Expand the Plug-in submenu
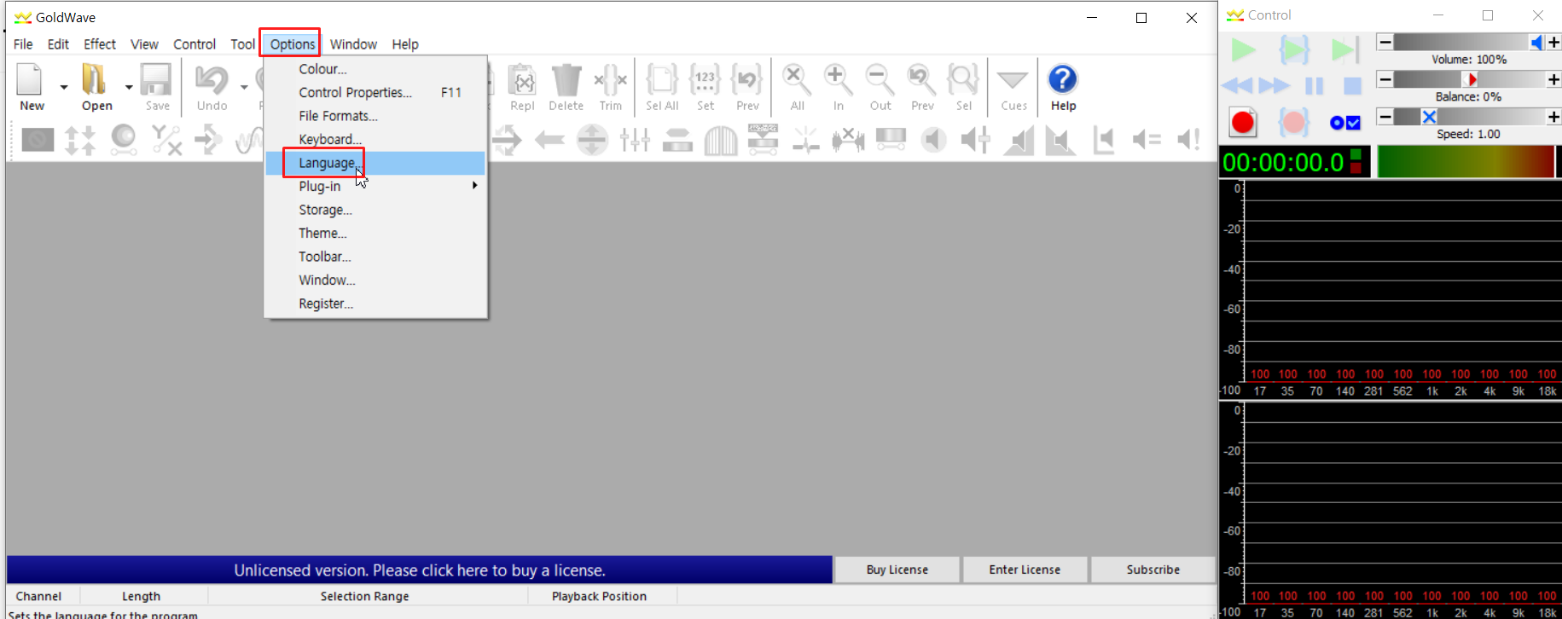The image size is (1562, 619). pos(375,186)
